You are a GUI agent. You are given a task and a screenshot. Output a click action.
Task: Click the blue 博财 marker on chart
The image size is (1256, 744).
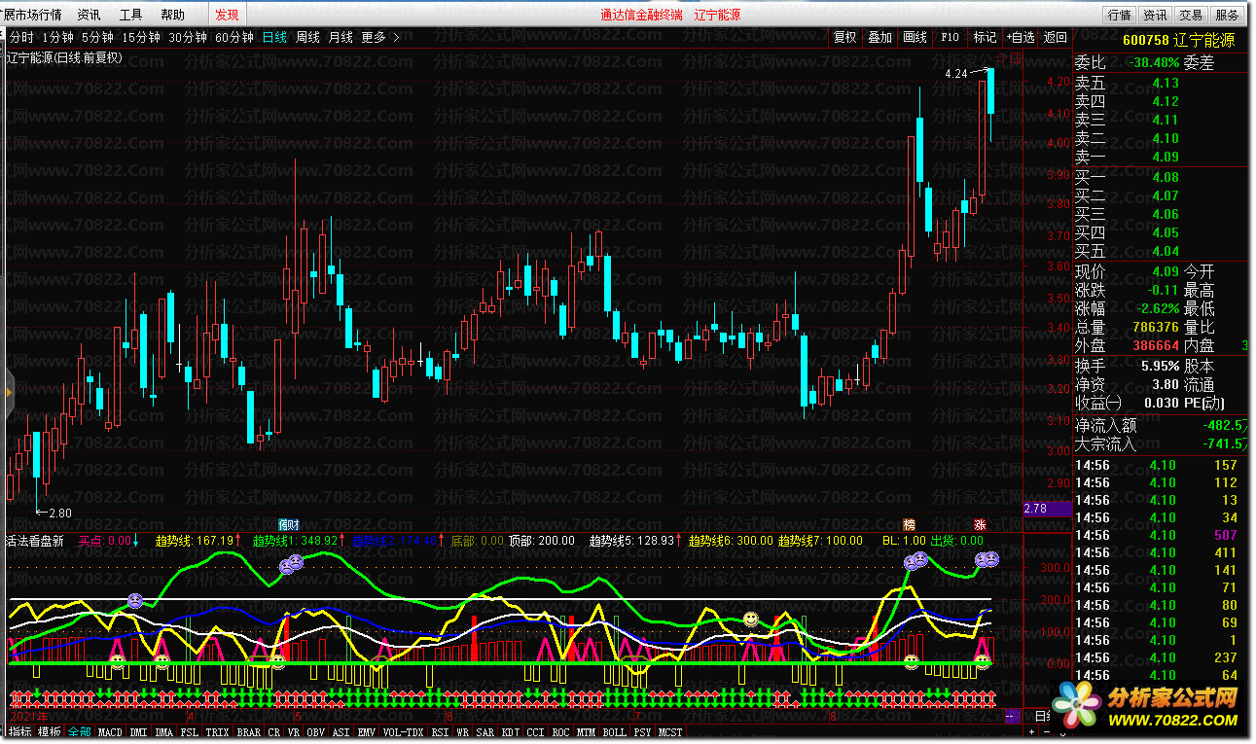pos(290,524)
